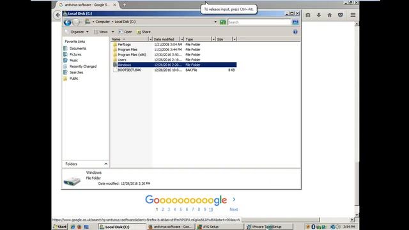Click the Computer breadcrumb arrow

112,22
